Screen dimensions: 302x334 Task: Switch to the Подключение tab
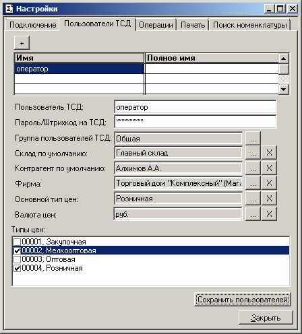click(32, 25)
